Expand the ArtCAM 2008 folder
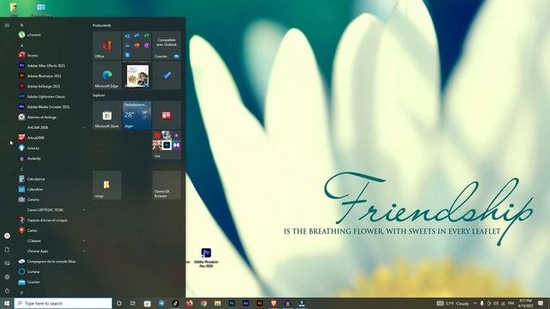This screenshot has height=309, width=550. click(52, 128)
